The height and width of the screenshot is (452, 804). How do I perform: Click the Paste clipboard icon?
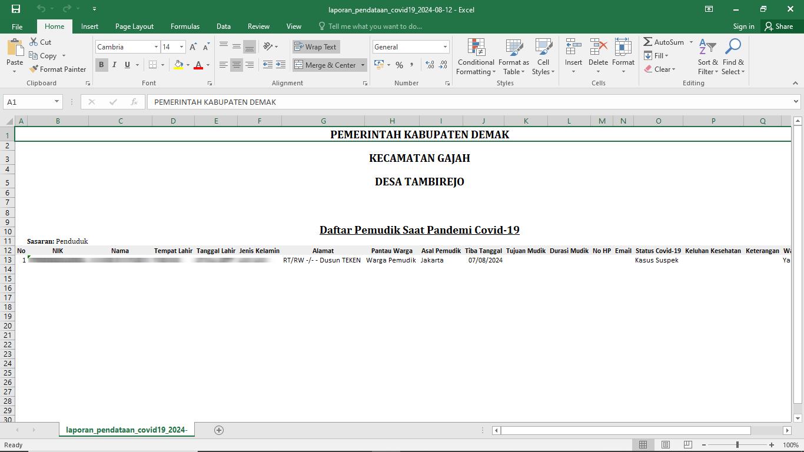(15, 48)
